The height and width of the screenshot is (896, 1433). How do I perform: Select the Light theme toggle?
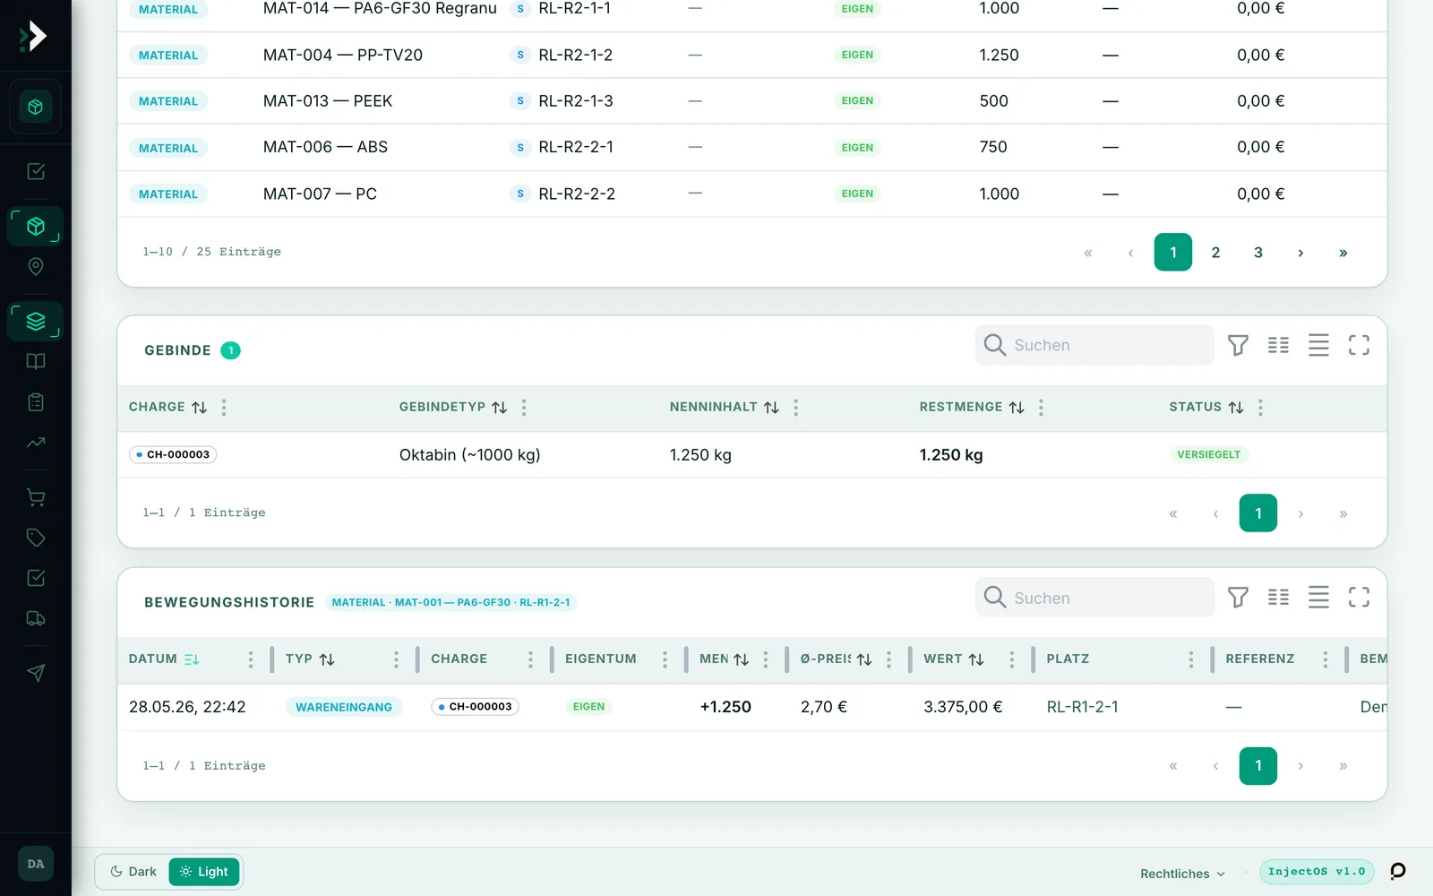point(204,872)
